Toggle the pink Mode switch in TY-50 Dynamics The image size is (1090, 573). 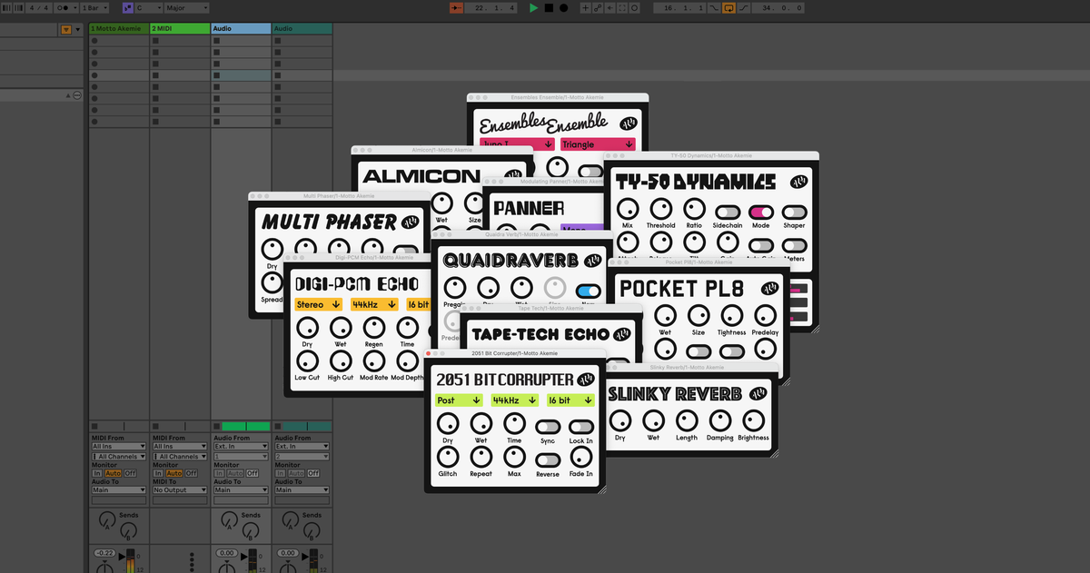pyautogui.click(x=761, y=212)
